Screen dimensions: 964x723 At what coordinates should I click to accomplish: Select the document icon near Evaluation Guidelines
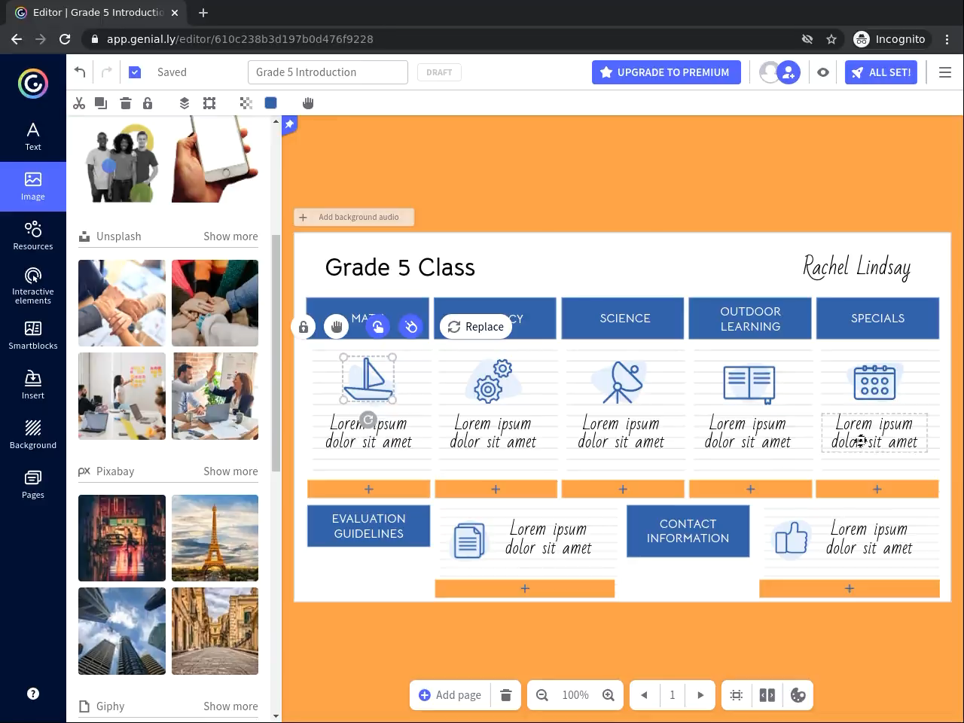click(x=468, y=539)
